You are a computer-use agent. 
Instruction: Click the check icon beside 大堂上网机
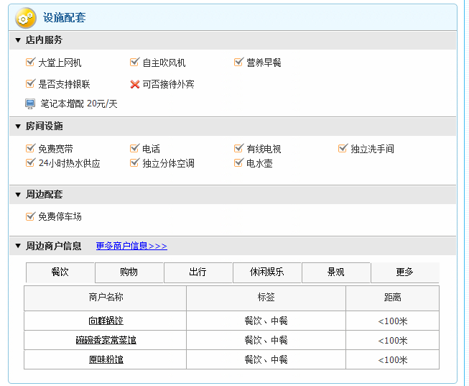(30, 63)
